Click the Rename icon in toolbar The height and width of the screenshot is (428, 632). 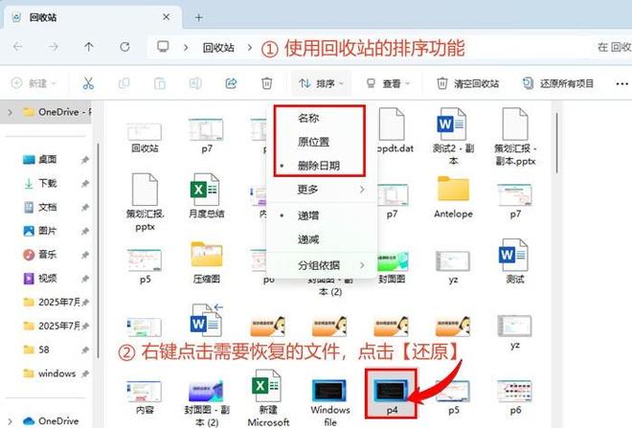195,83
